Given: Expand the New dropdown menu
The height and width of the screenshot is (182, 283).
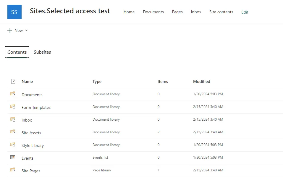Looking at the screenshot, I should click(17, 30).
